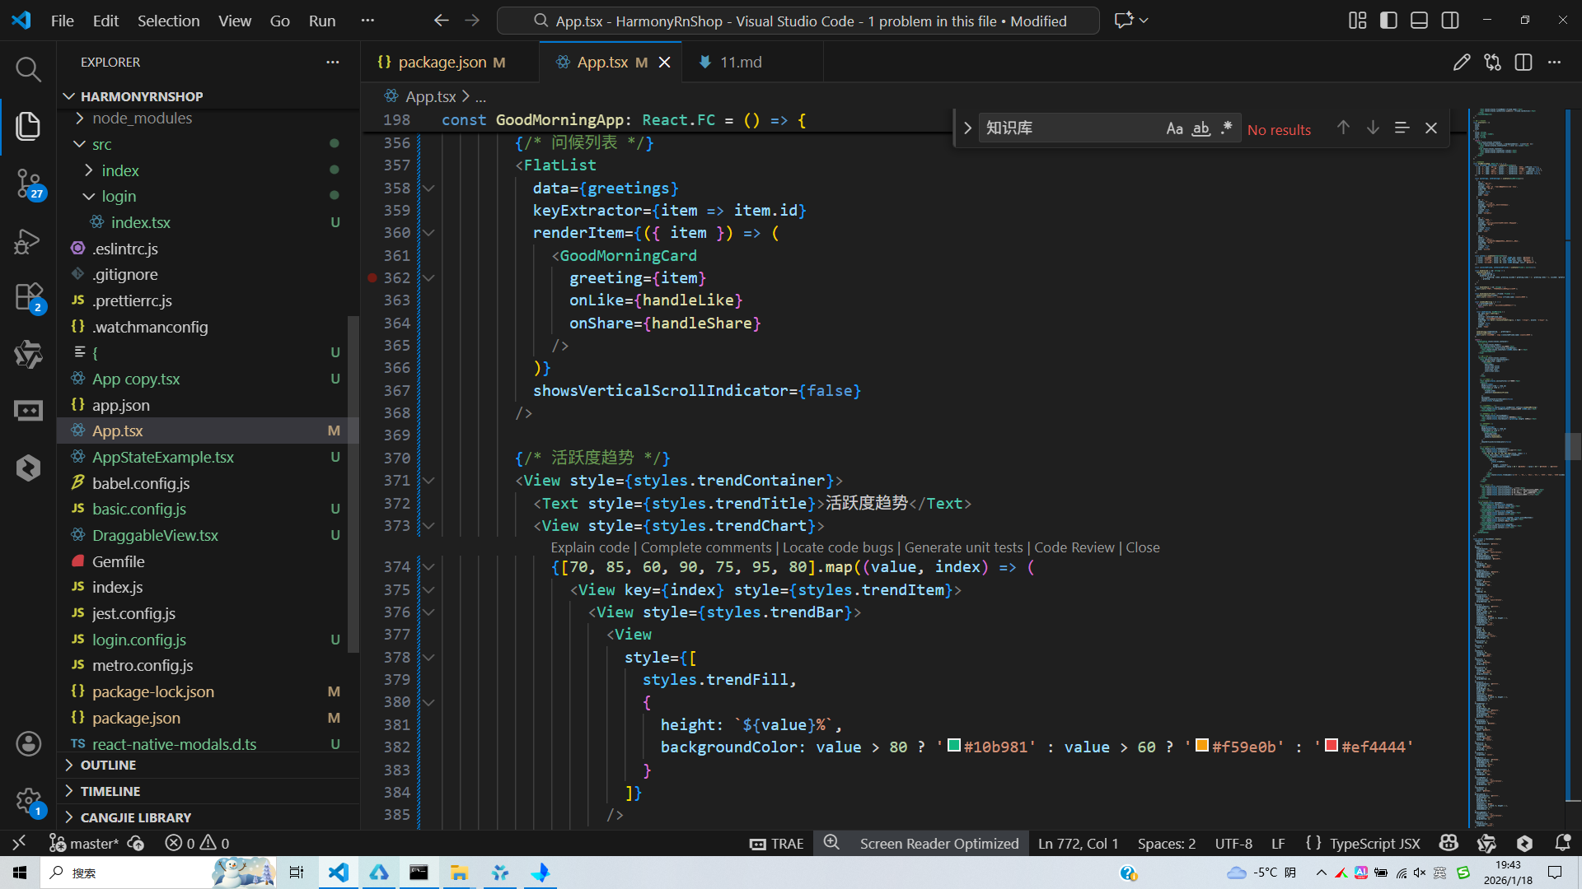Open notifications bell in status bar

tap(1562, 843)
